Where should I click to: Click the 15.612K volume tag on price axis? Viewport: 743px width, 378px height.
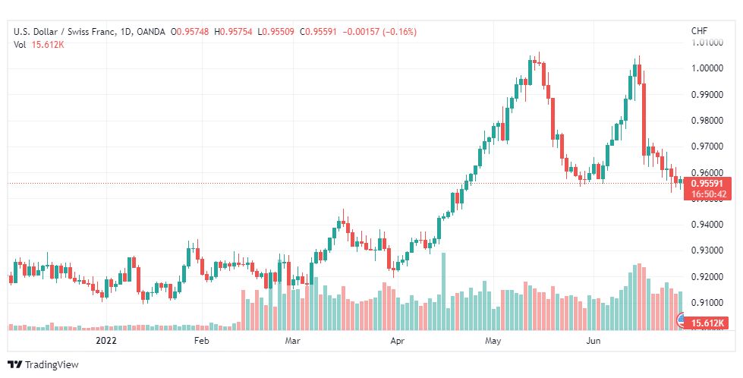pos(710,323)
